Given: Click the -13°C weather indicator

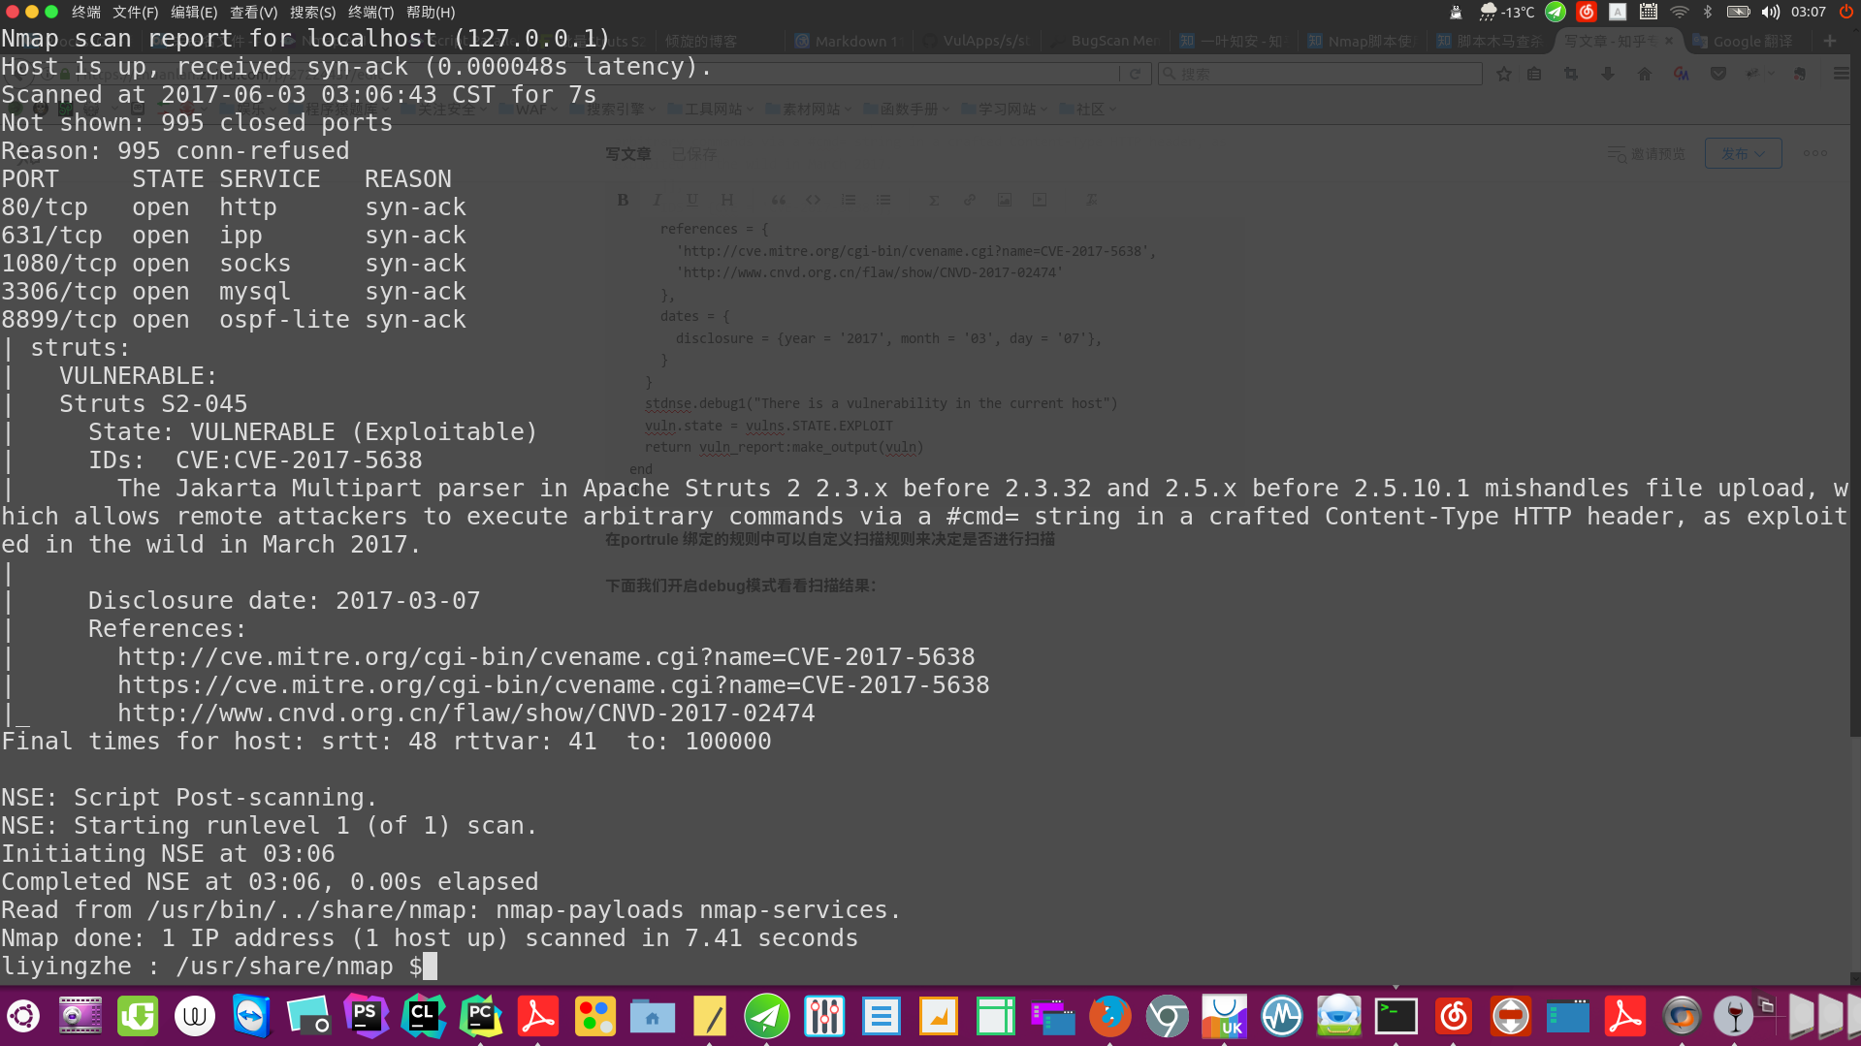Looking at the screenshot, I should (x=1507, y=12).
